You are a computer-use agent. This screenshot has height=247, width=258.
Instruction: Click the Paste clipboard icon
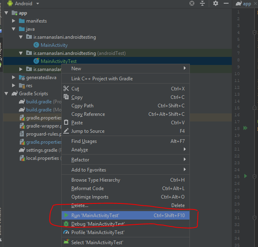click(x=66, y=122)
